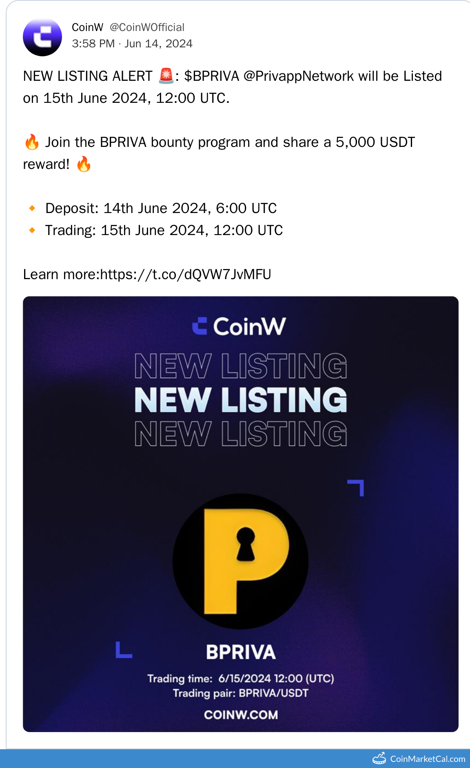The image size is (470, 768).
Task: Click the CoinW profile avatar
Action: pyautogui.click(x=42, y=37)
